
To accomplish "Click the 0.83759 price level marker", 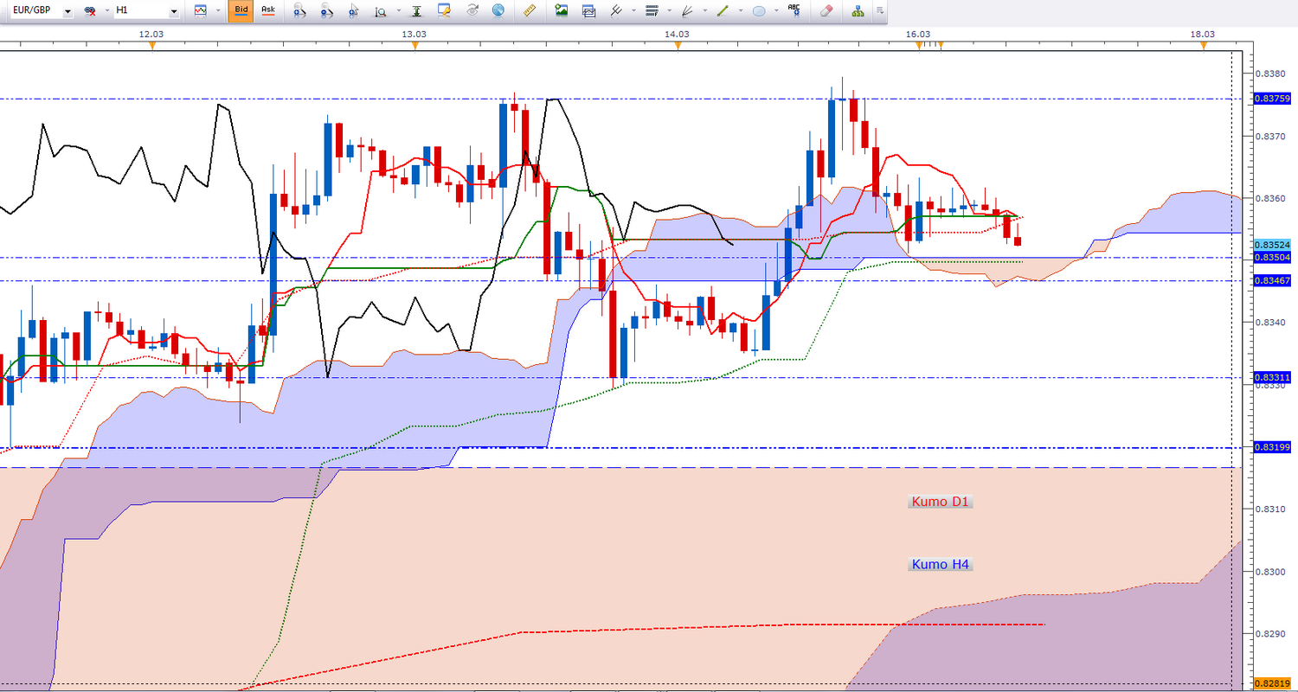I will (x=1270, y=99).
